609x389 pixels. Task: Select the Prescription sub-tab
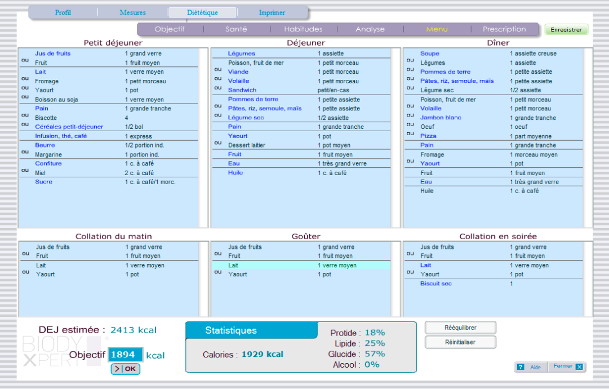click(504, 29)
